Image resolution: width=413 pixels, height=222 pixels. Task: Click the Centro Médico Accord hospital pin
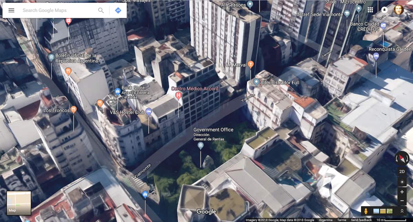tap(178, 95)
